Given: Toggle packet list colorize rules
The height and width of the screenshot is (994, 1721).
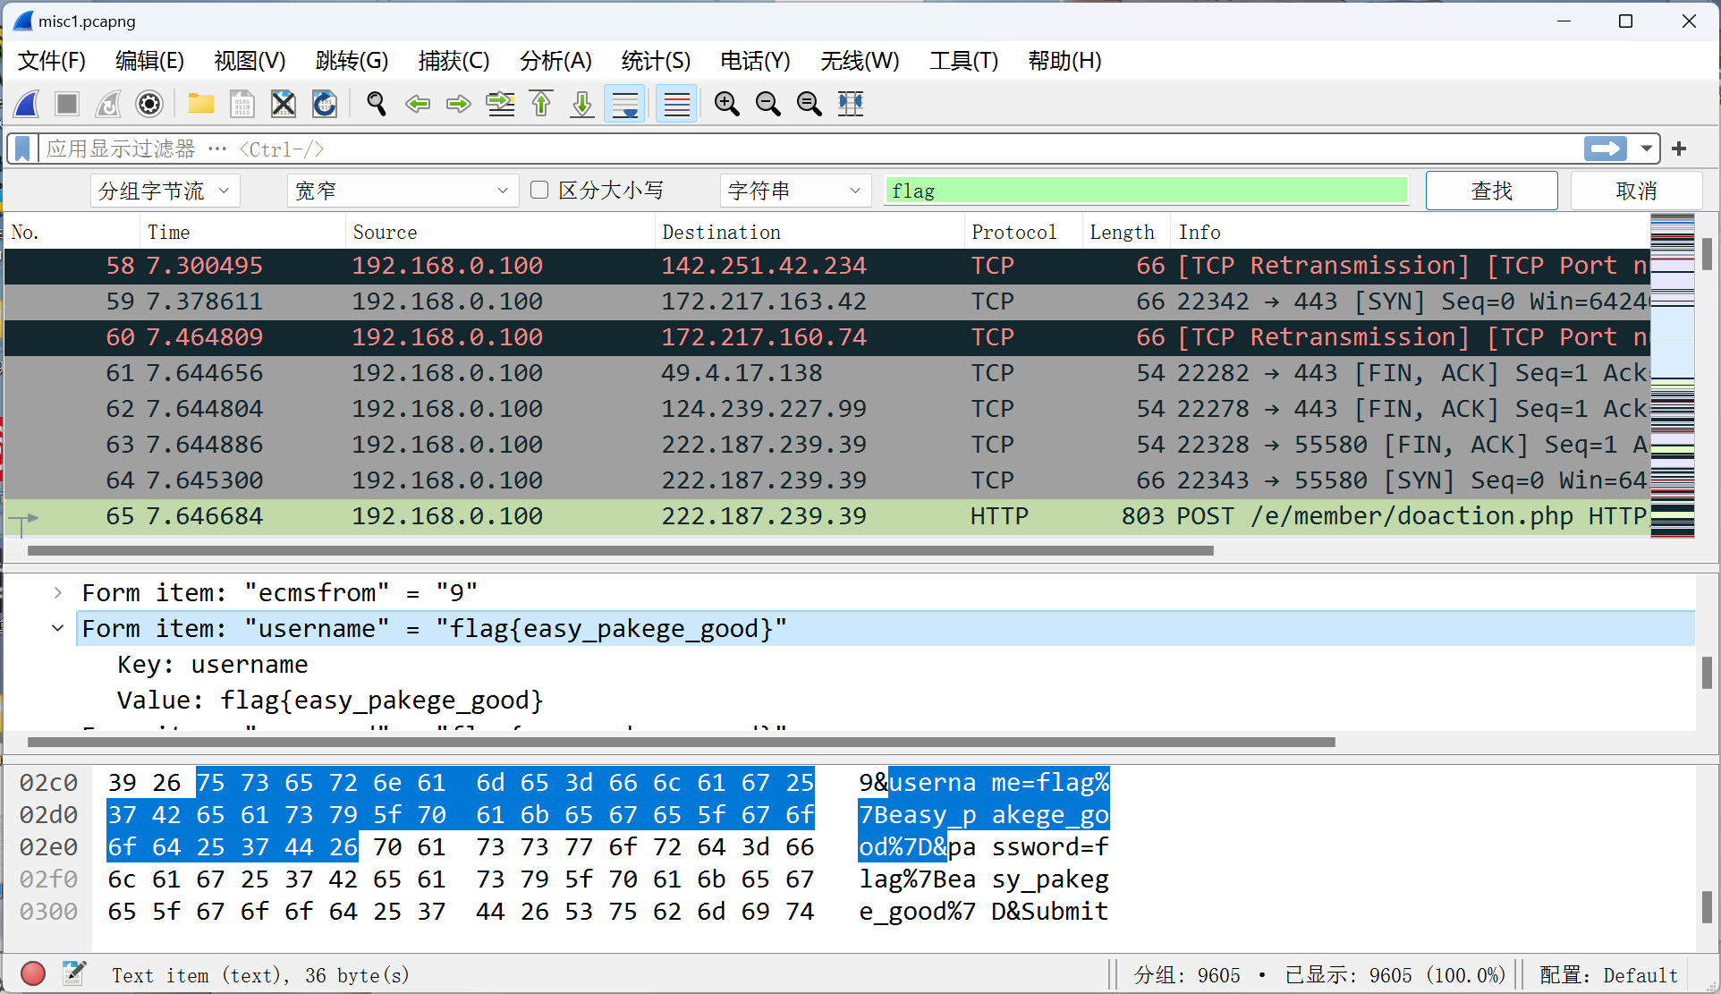Looking at the screenshot, I should 676,104.
